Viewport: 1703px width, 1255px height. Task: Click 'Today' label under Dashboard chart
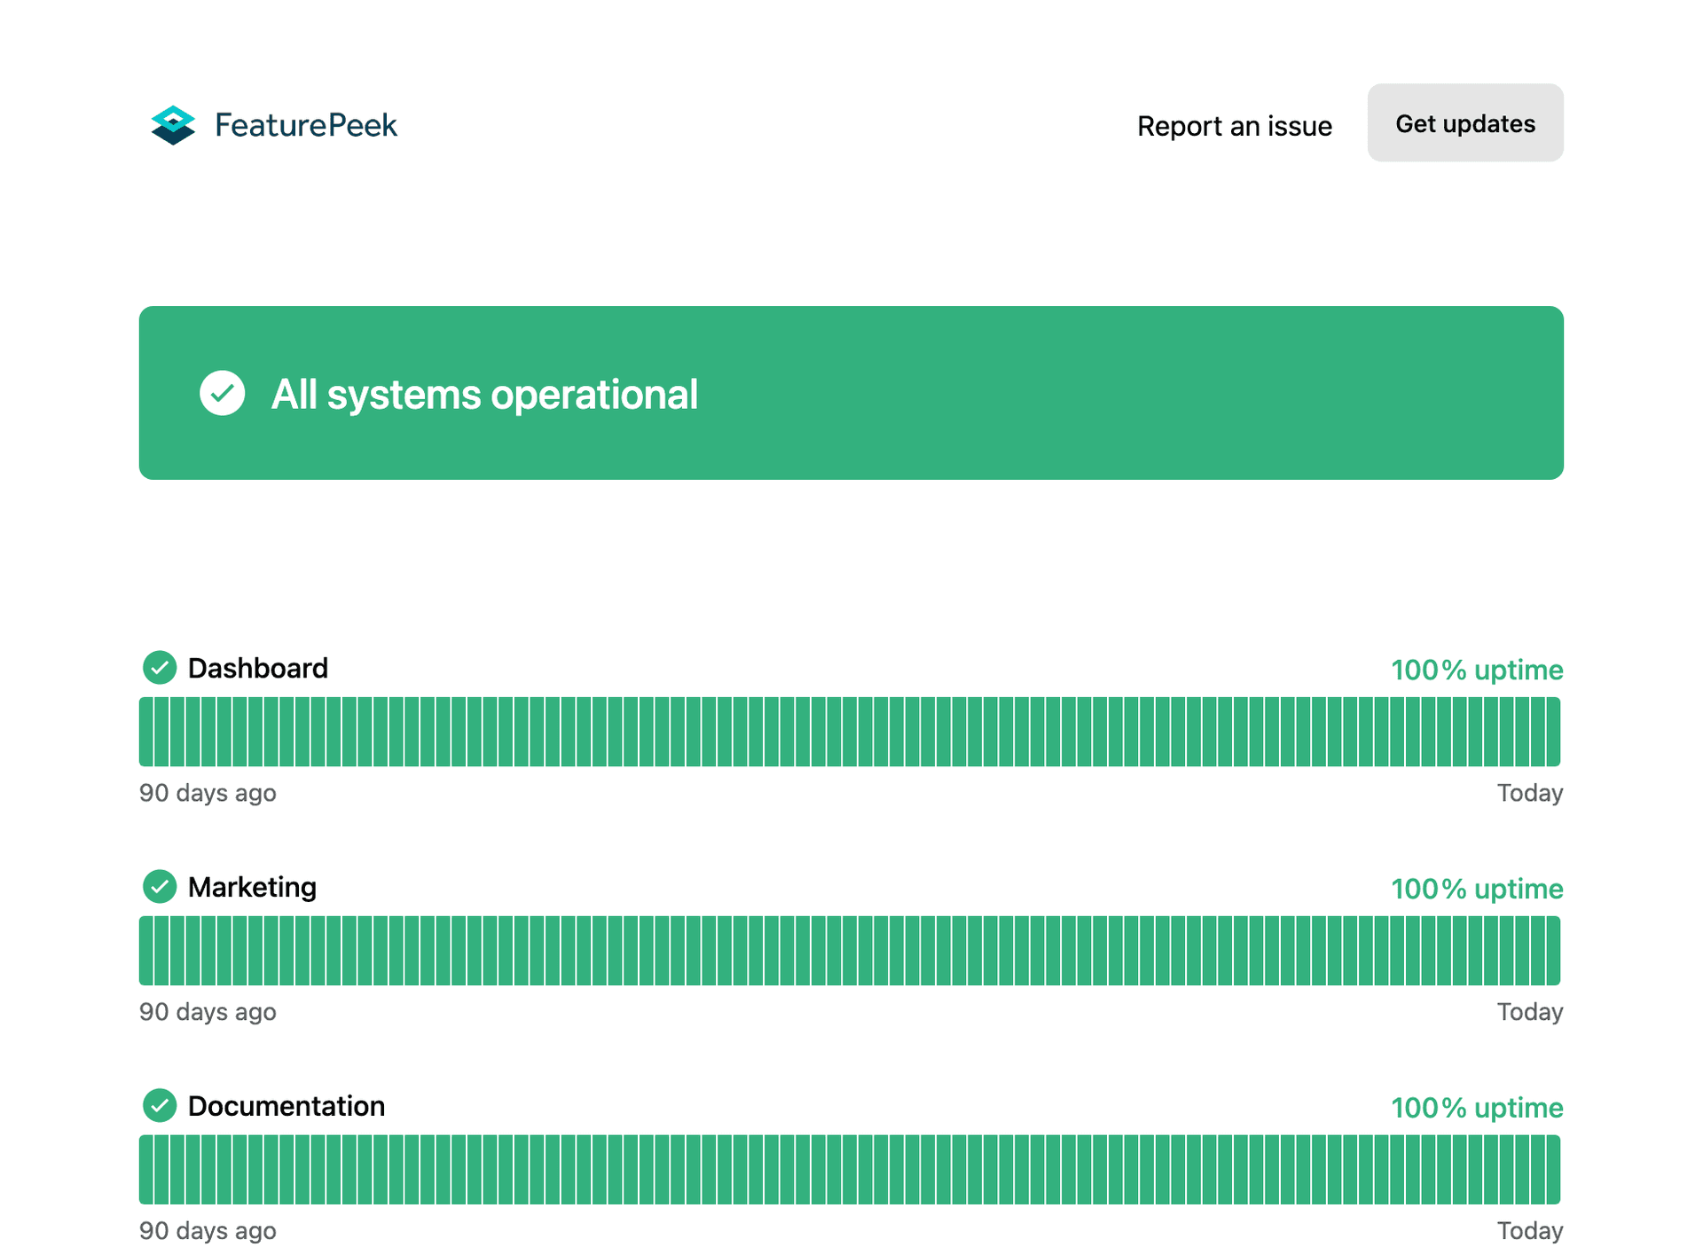(x=1530, y=793)
